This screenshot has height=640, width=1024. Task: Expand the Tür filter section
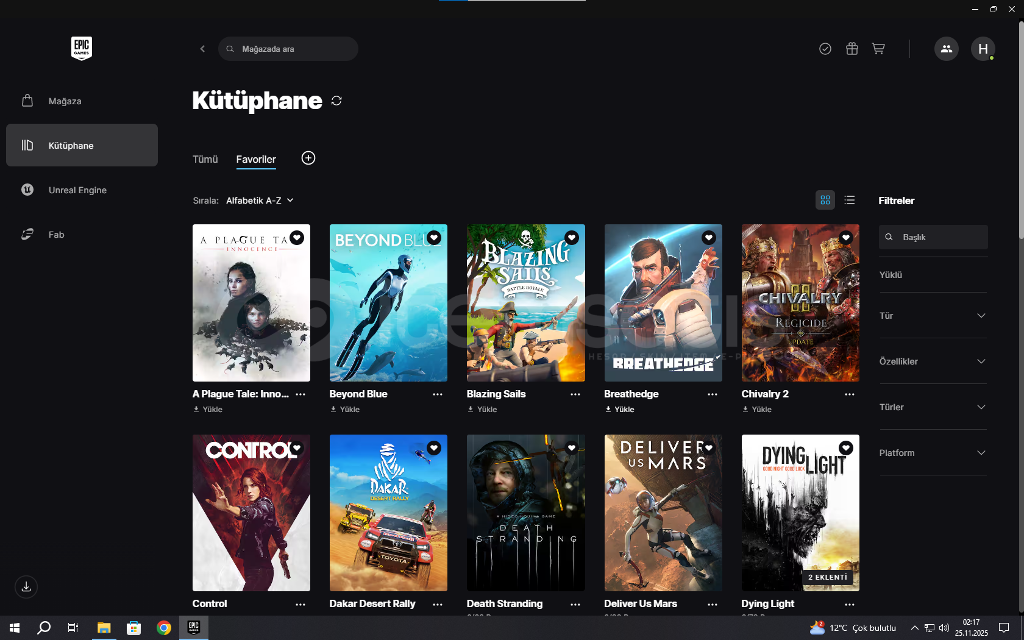tap(933, 316)
